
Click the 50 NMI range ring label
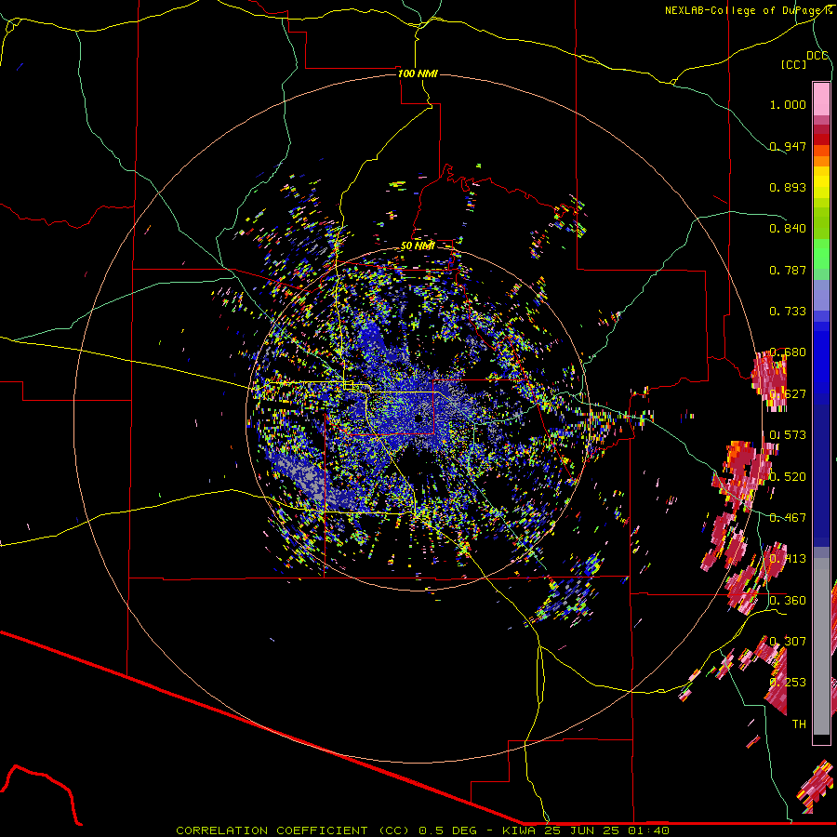[x=418, y=246]
